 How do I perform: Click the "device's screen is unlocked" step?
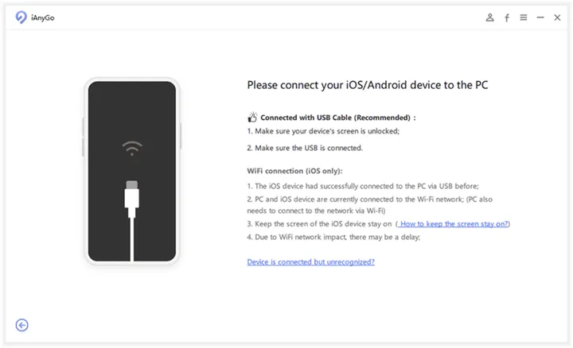pos(323,131)
